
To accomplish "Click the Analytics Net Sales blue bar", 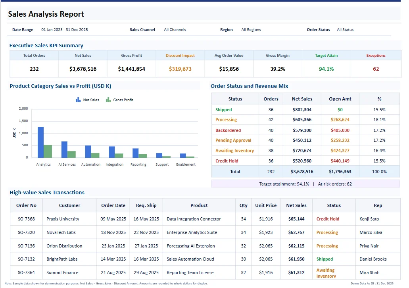I will coord(40,142).
